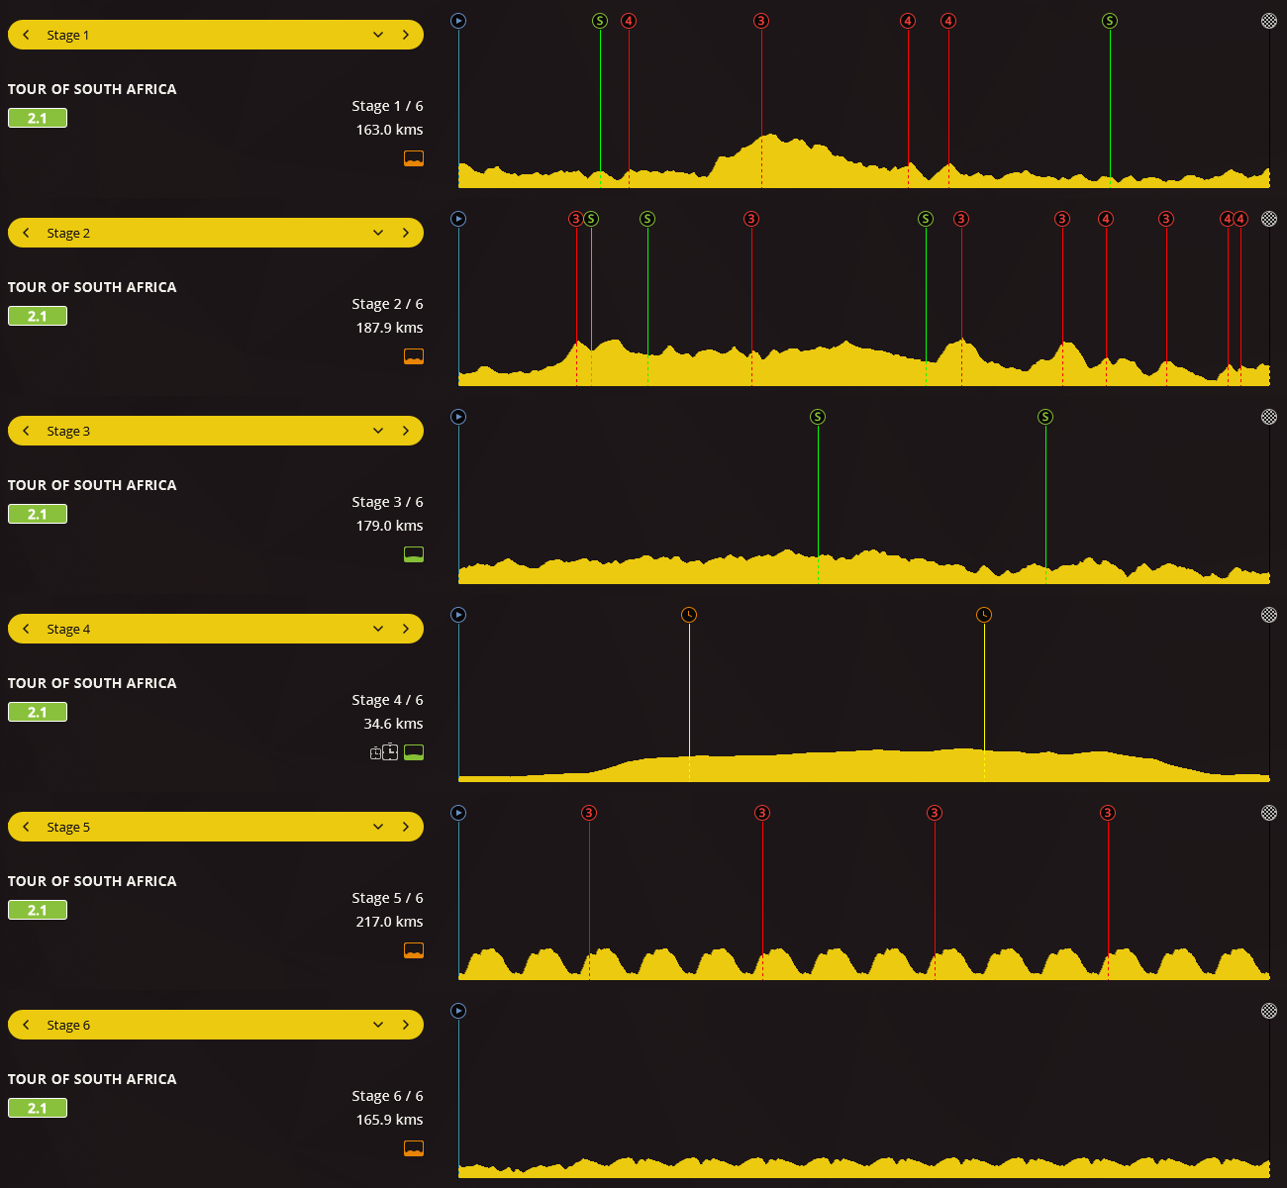
Task: Click the Stage 1 next arrow
Action: click(x=406, y=35)
